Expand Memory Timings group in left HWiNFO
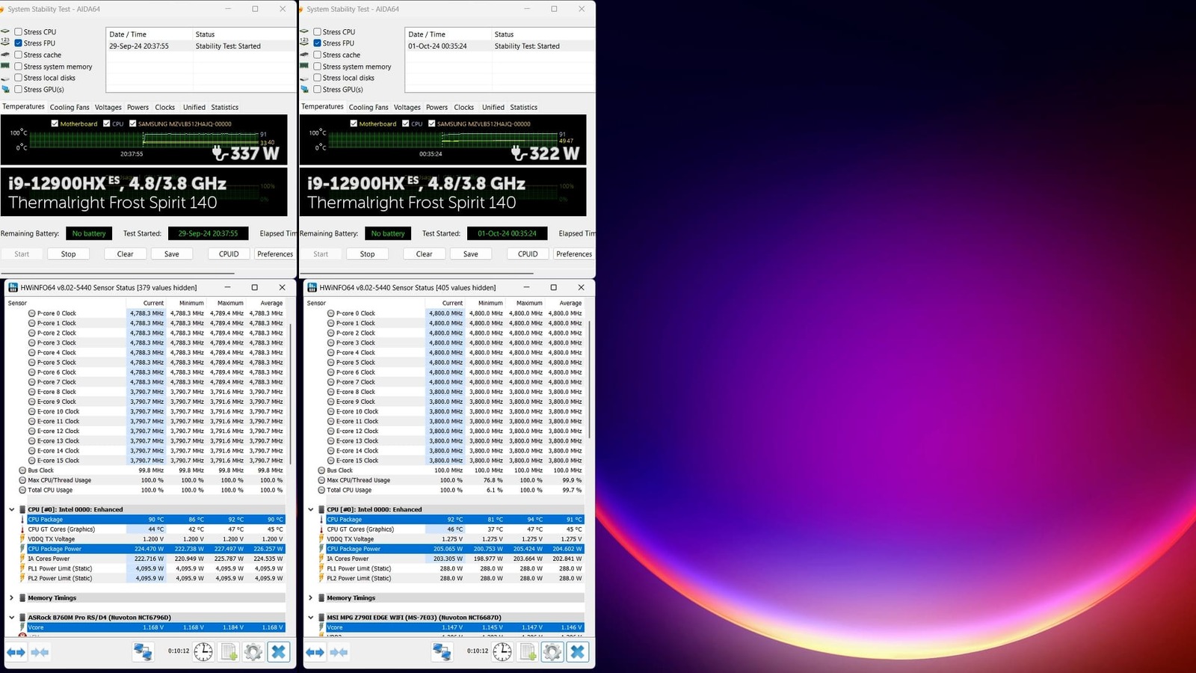This screenshot has width=1196, height=673. coord(11,598)
